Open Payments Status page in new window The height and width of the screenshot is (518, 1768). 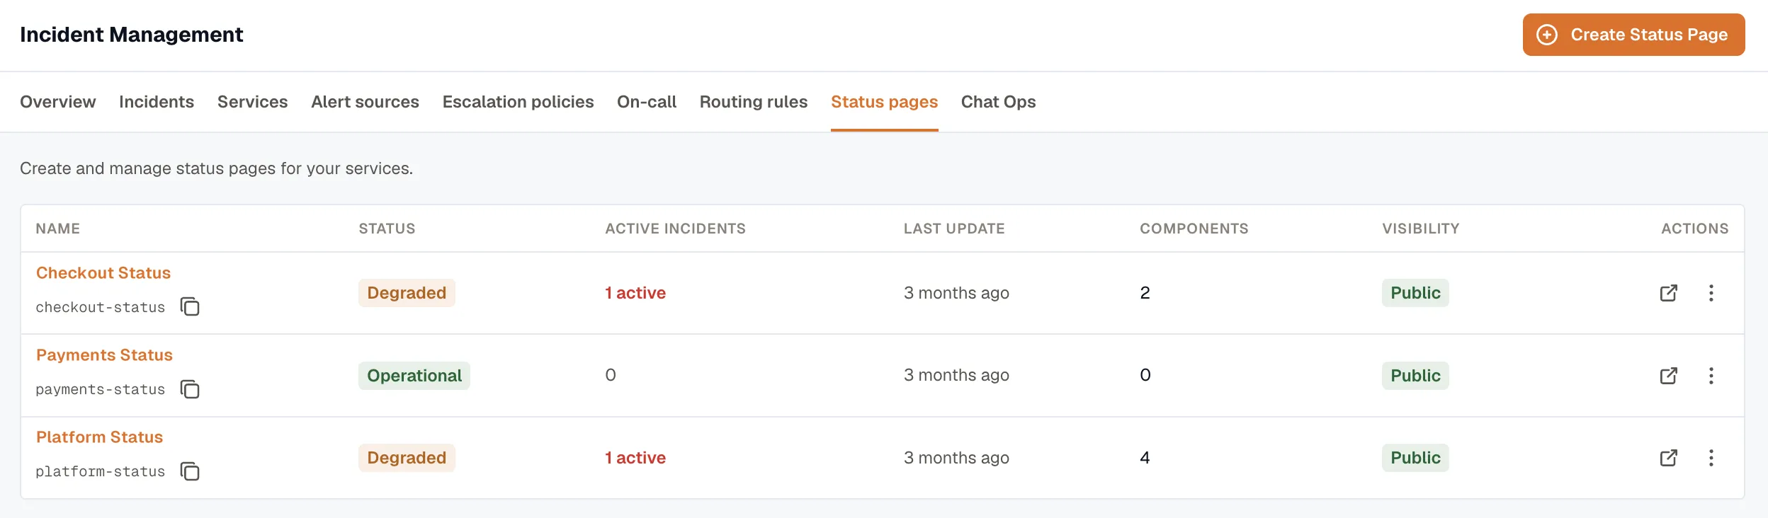click(x=1669, y=375)
